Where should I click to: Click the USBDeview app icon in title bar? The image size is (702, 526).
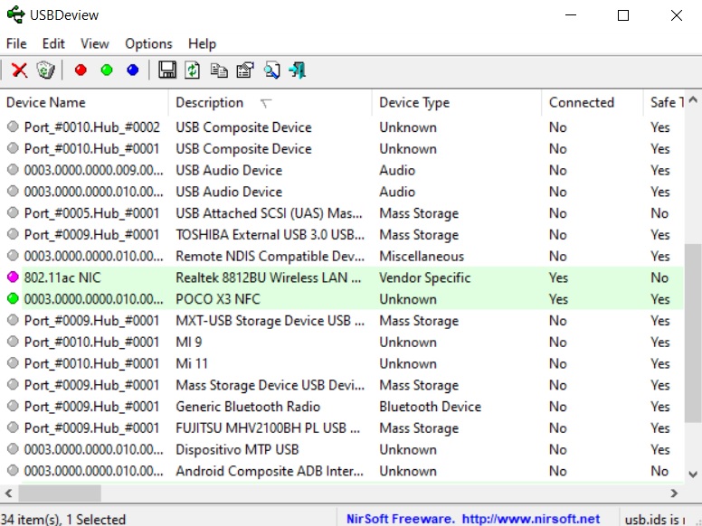(15, 14)
